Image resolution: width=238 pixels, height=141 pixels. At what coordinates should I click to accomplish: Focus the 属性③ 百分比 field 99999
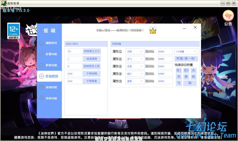pyautogui.click(x=165, y=66)
